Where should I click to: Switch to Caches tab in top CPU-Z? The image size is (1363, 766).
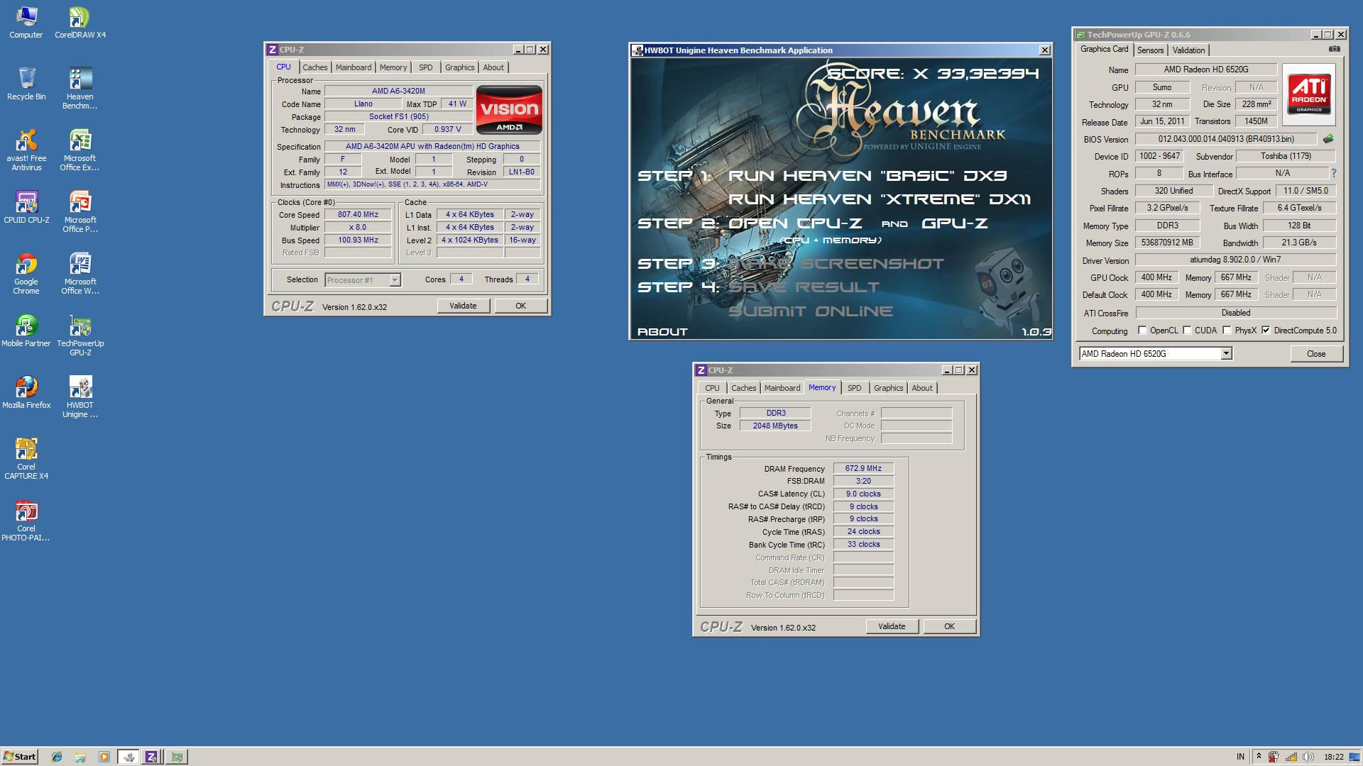(314, 67)
